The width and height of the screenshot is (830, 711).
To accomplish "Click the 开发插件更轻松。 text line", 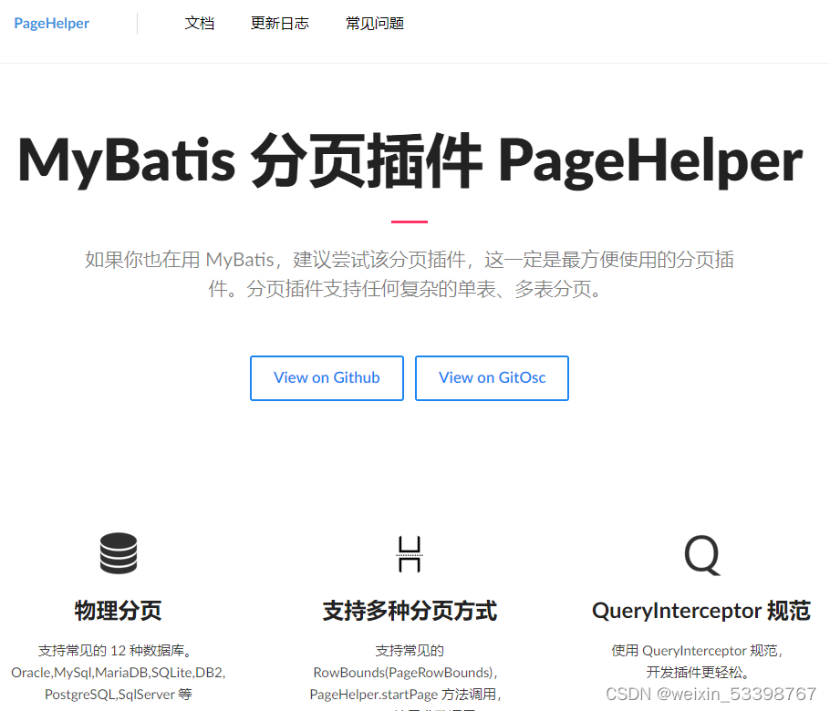I will click(x=697, y=673).
